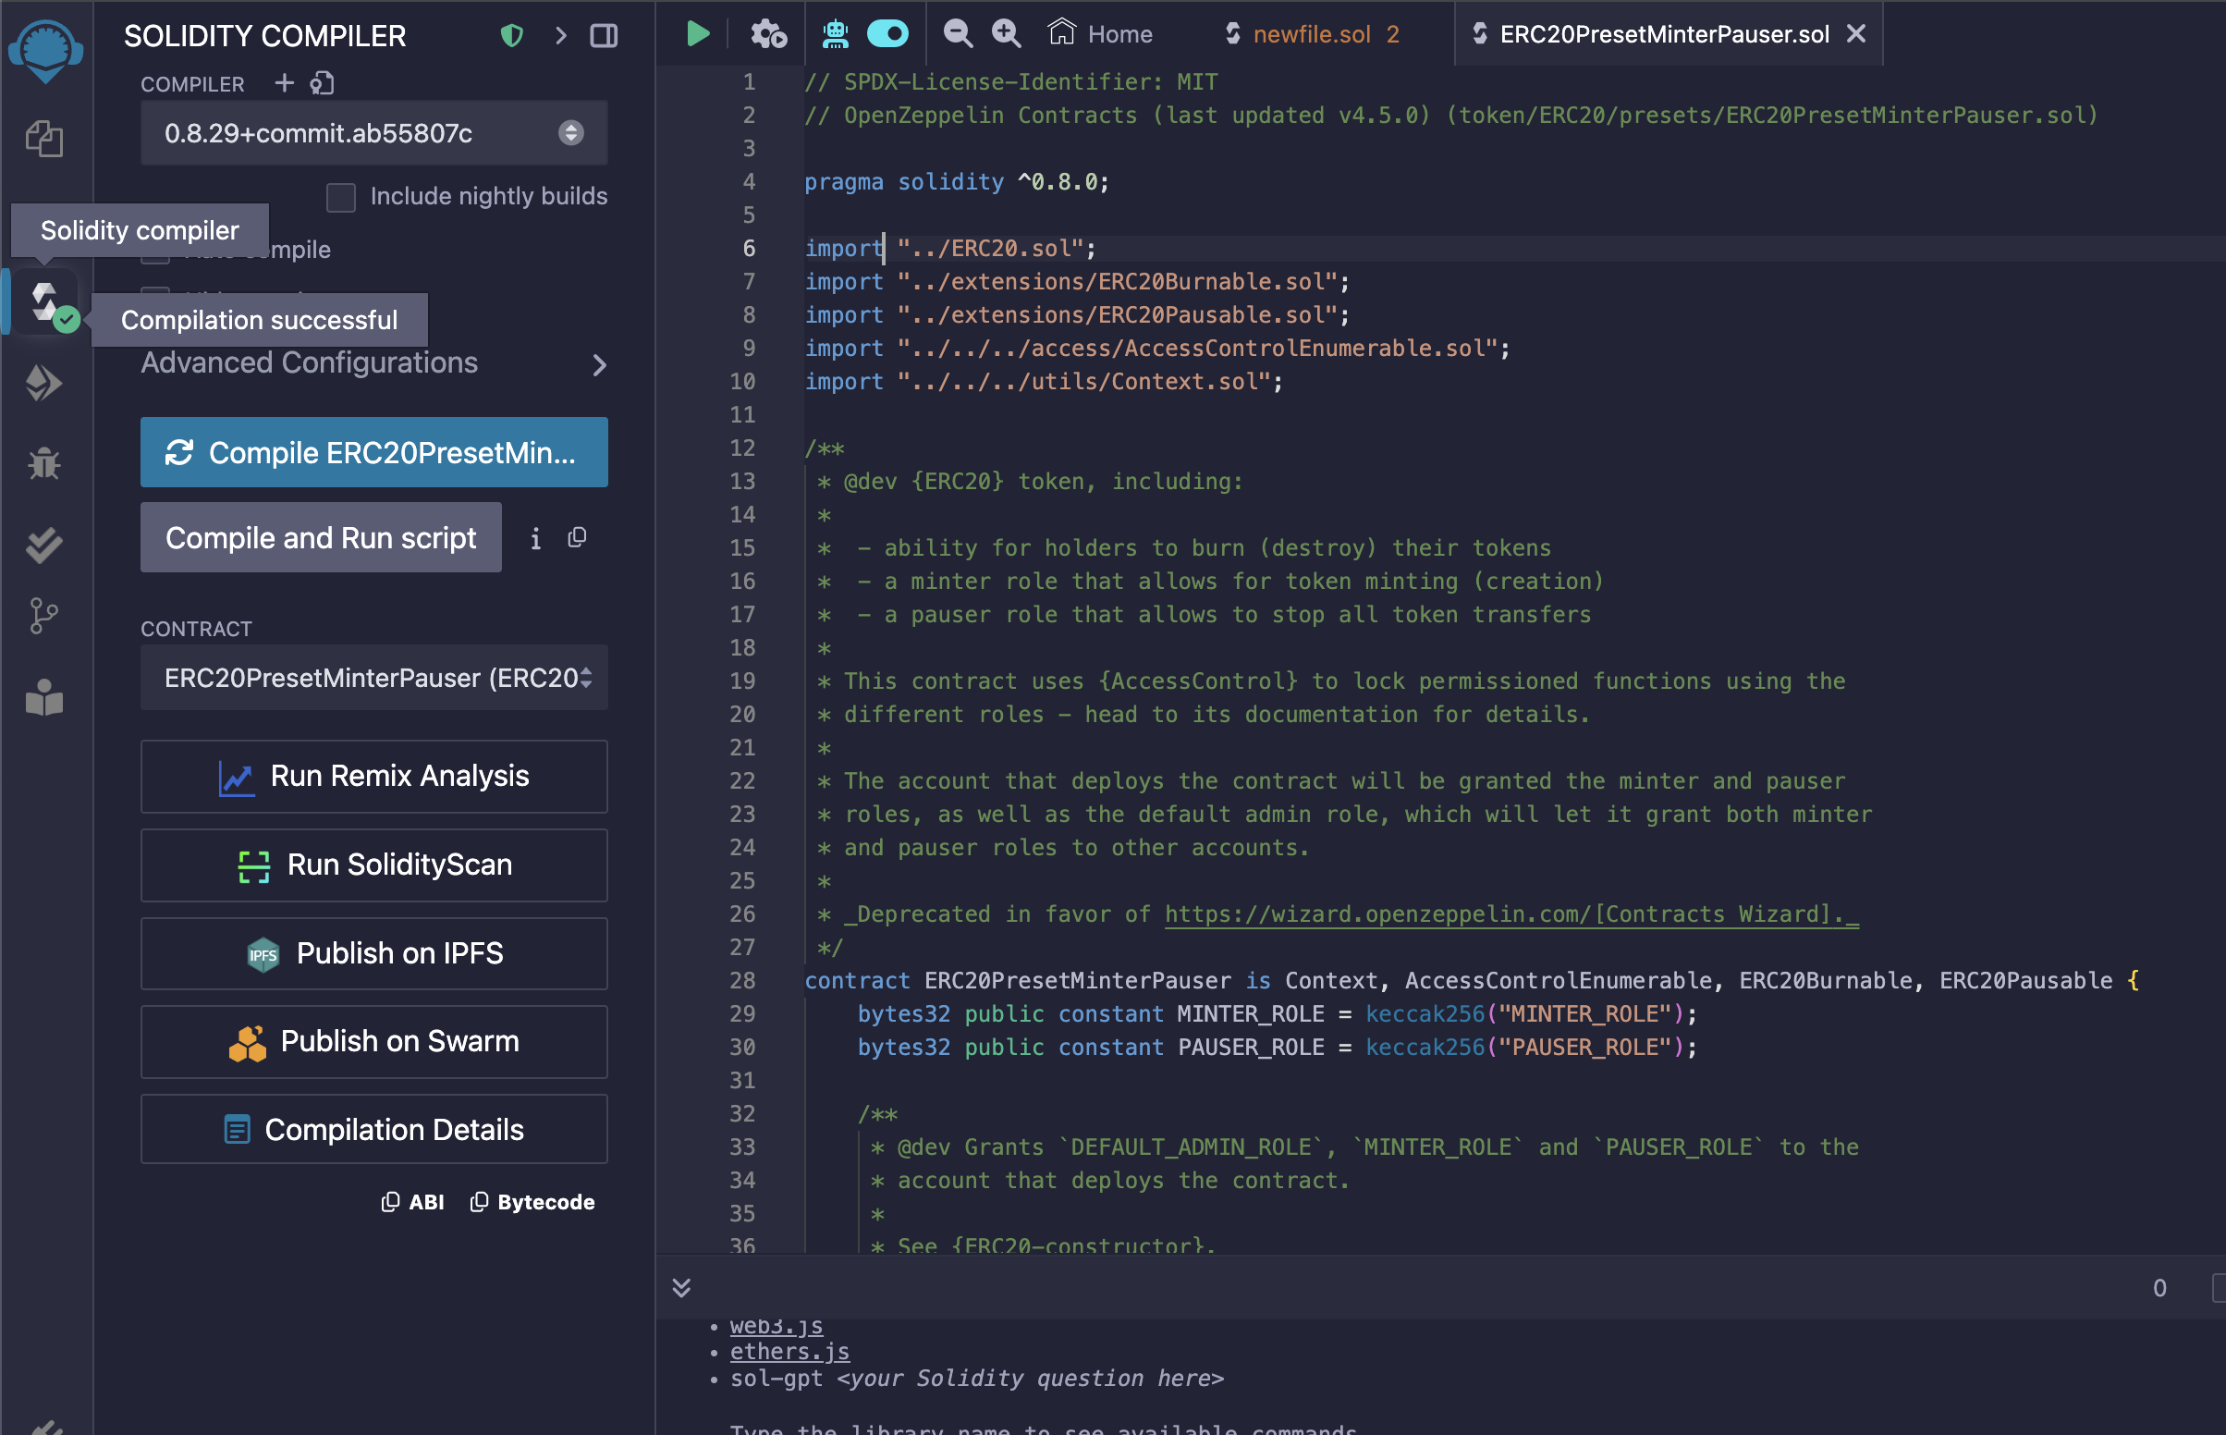Click the green Run script play icon
This screenshot has width=2226, height=1435.
pos(697,34)
